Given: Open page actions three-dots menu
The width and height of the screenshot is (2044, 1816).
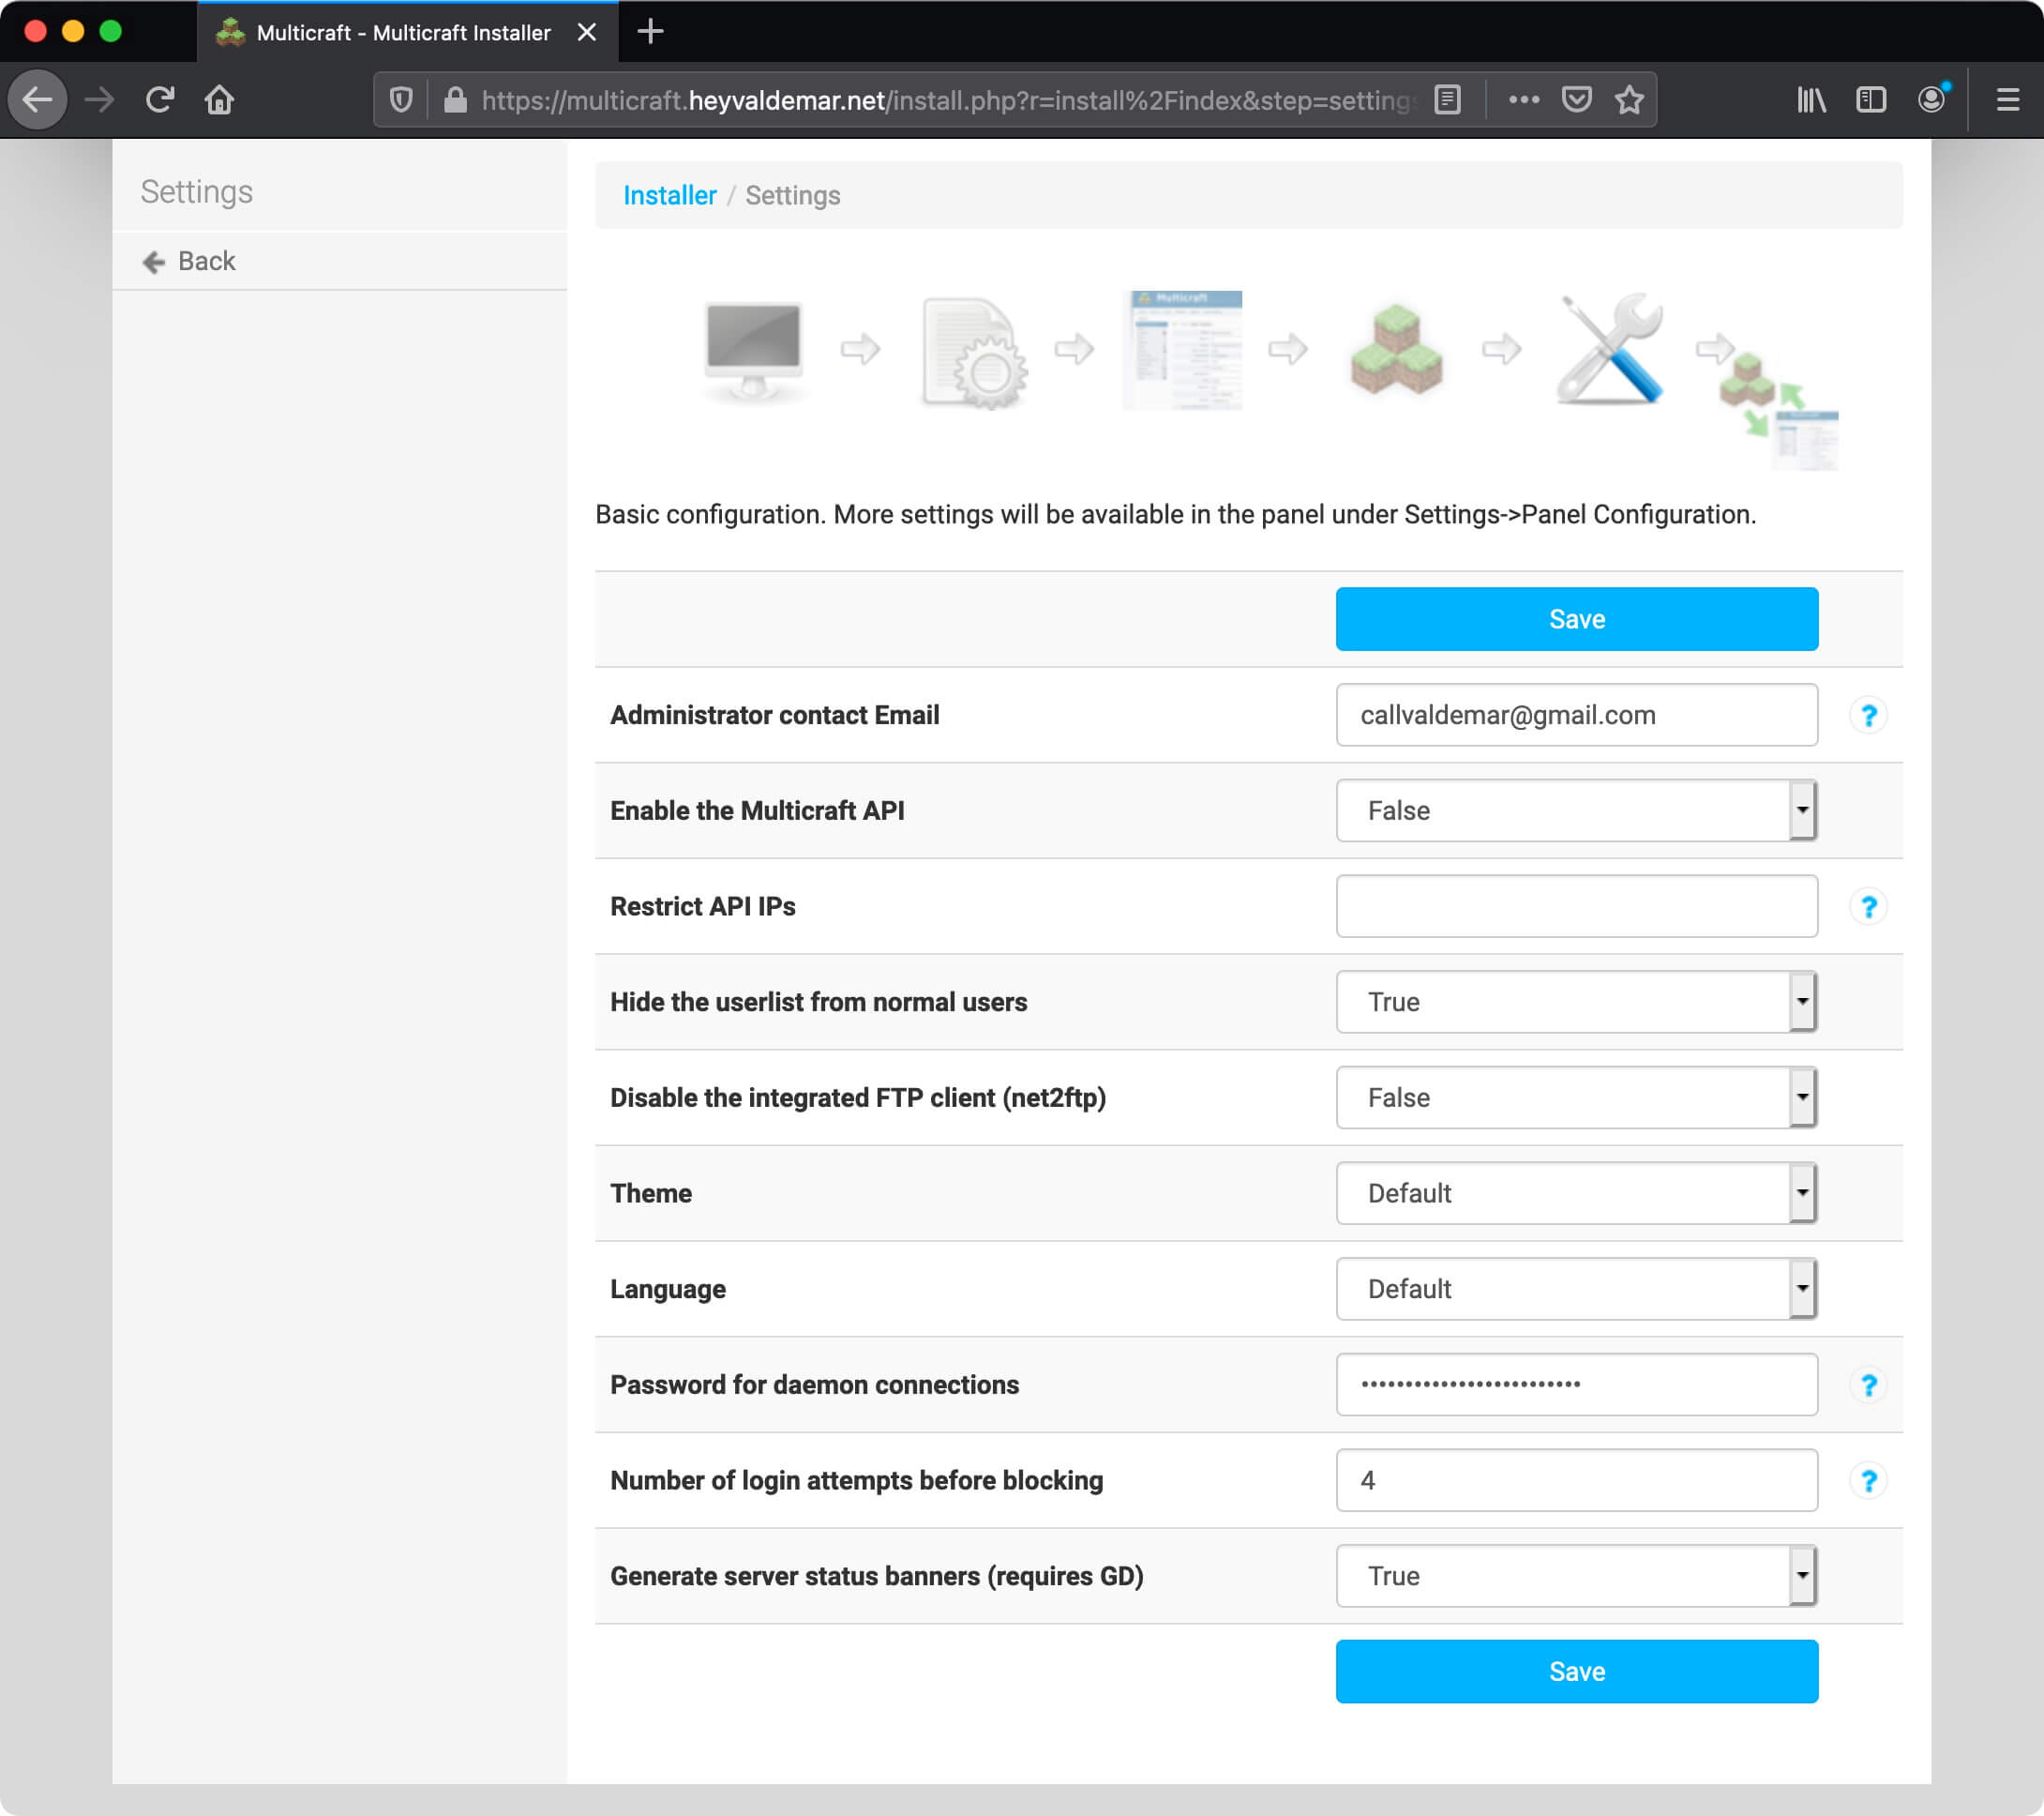Looking at the screenshot, I should click(1523, 99).
